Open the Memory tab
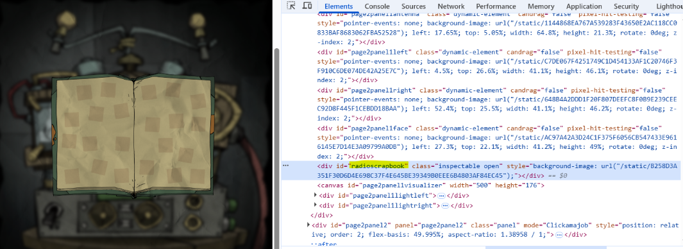 (x=541, y=6)
